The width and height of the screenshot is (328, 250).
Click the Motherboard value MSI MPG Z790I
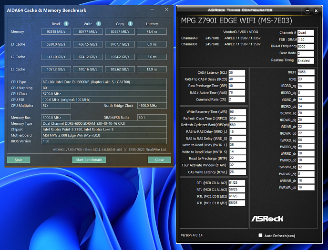(x=104, y=135)
